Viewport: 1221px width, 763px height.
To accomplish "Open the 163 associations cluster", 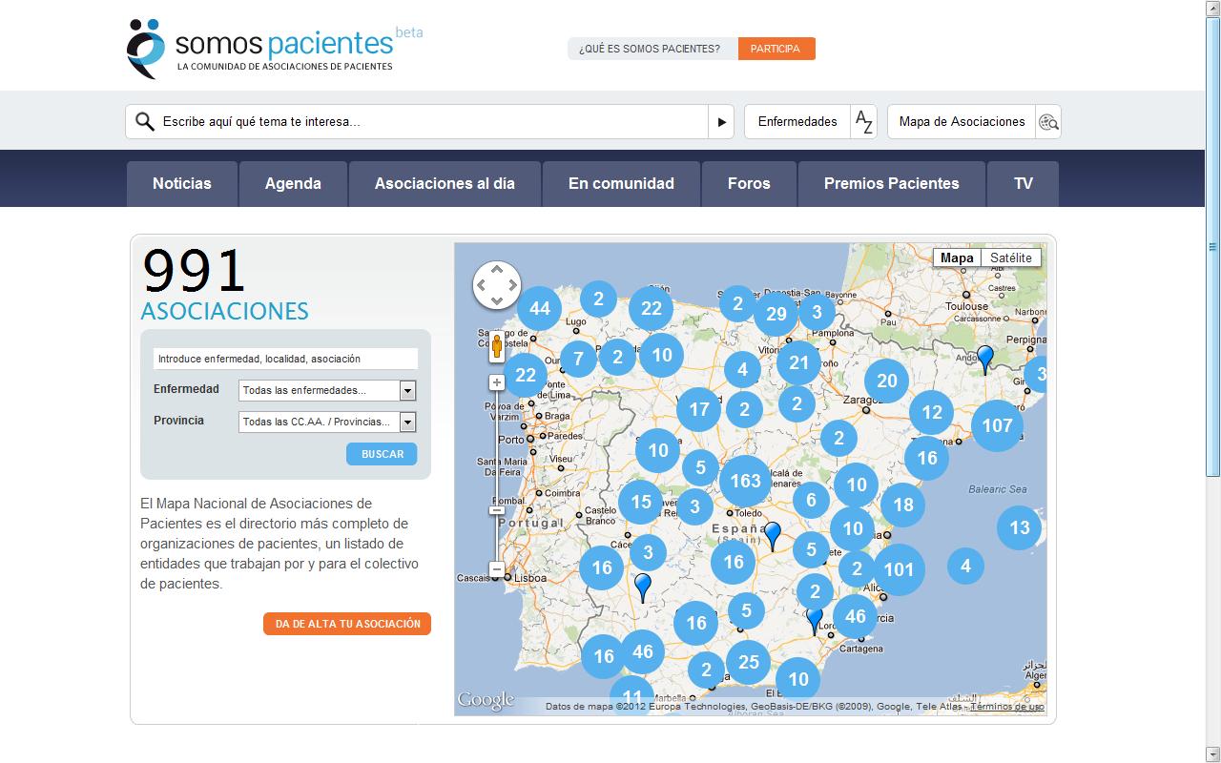I will (746, 481).
